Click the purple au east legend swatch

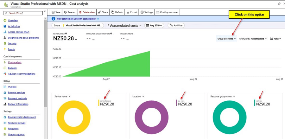coord(177,103)
